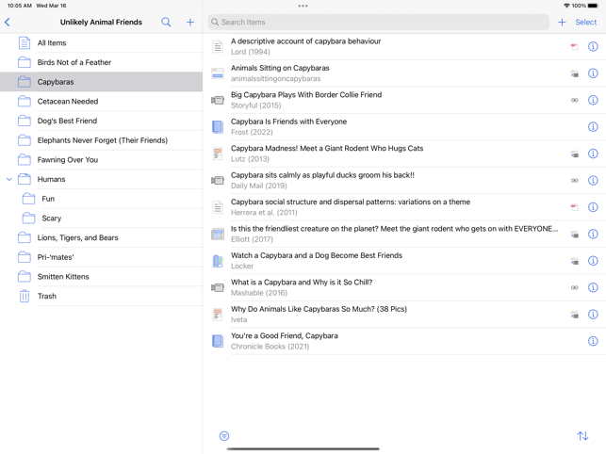Open PDF attachment for descriptive account item
606x454 pixels.
574,46
